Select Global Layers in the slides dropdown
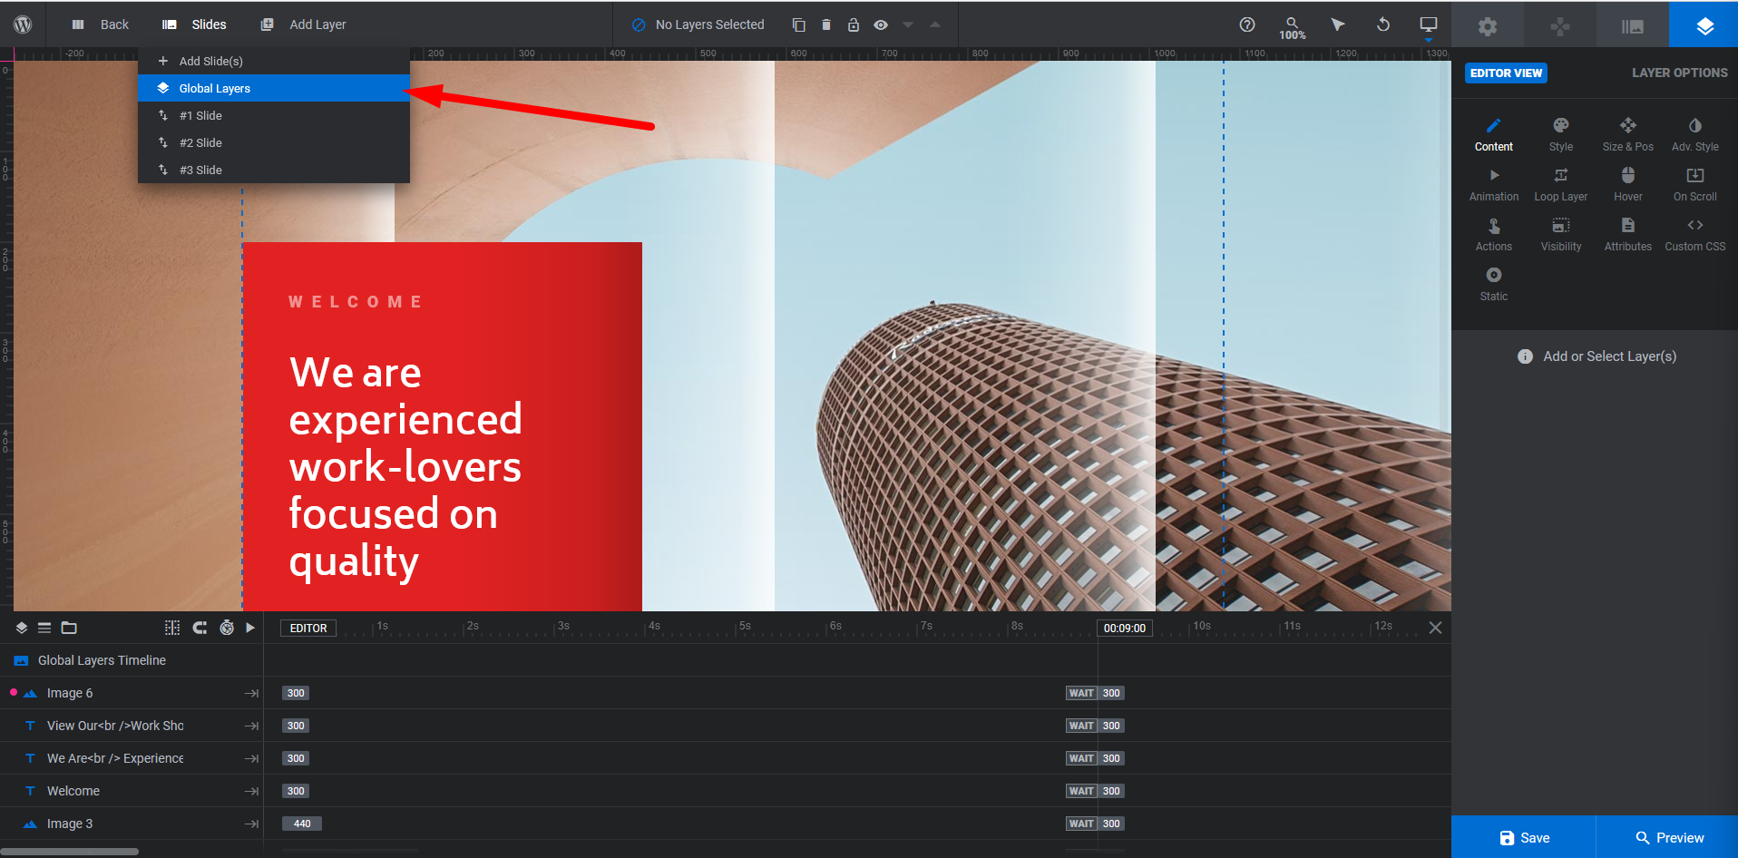 pos(274,88)
